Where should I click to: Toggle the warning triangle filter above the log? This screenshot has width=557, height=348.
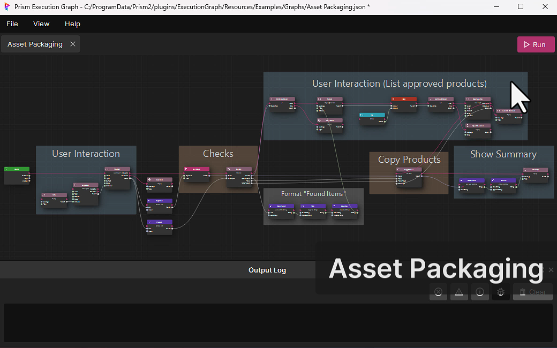click(459, 292)
